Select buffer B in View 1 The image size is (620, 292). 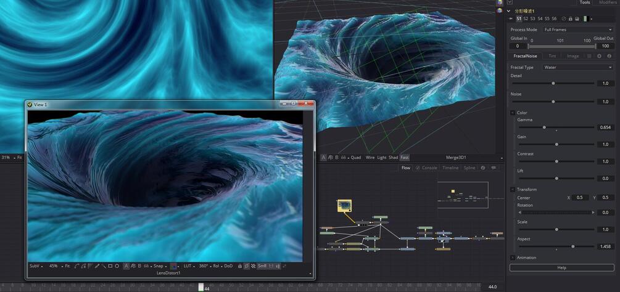point(139,266)
